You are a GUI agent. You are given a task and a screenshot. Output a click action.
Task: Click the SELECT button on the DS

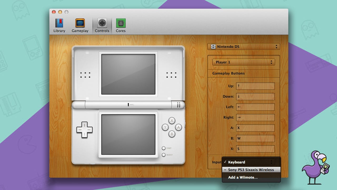[x=163, y=155]
